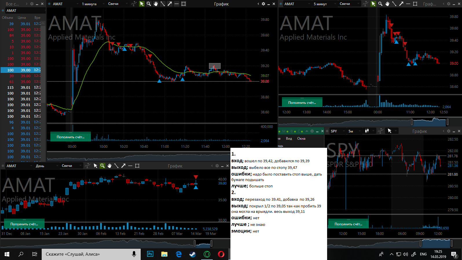Image resolution: width=462 pixels, height=260 pixels.
Task: Open '1 минута' timeframe dropdown
Action: pyautogui.click(x=93, y=4)
